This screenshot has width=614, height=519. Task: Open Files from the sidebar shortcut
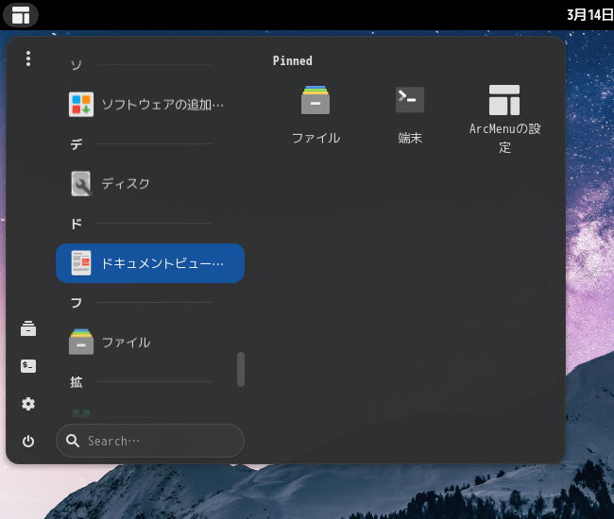click(x=28, y=328)
